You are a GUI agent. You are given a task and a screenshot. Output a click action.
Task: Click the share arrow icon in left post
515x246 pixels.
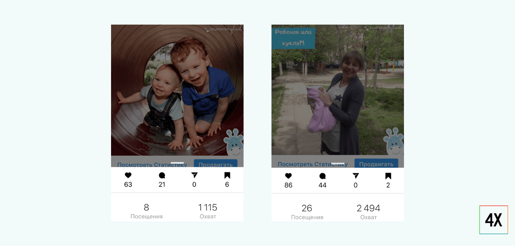coord(194,175)
